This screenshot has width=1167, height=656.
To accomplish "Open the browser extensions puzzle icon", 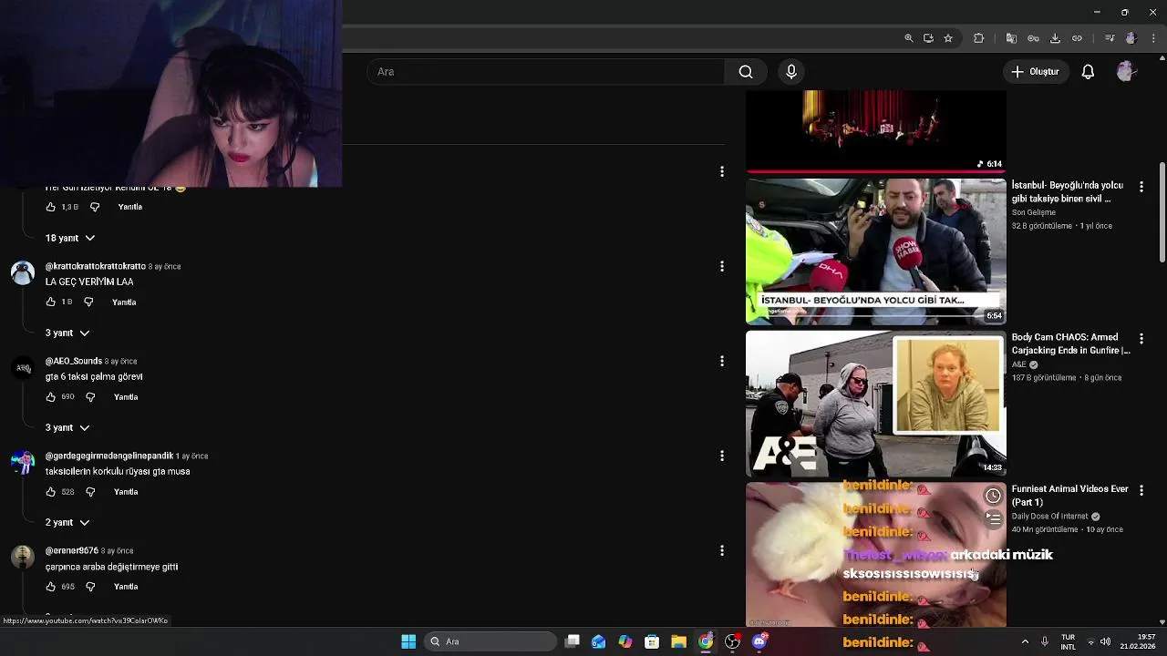I will pyautogui.click(x=979, y=38).
